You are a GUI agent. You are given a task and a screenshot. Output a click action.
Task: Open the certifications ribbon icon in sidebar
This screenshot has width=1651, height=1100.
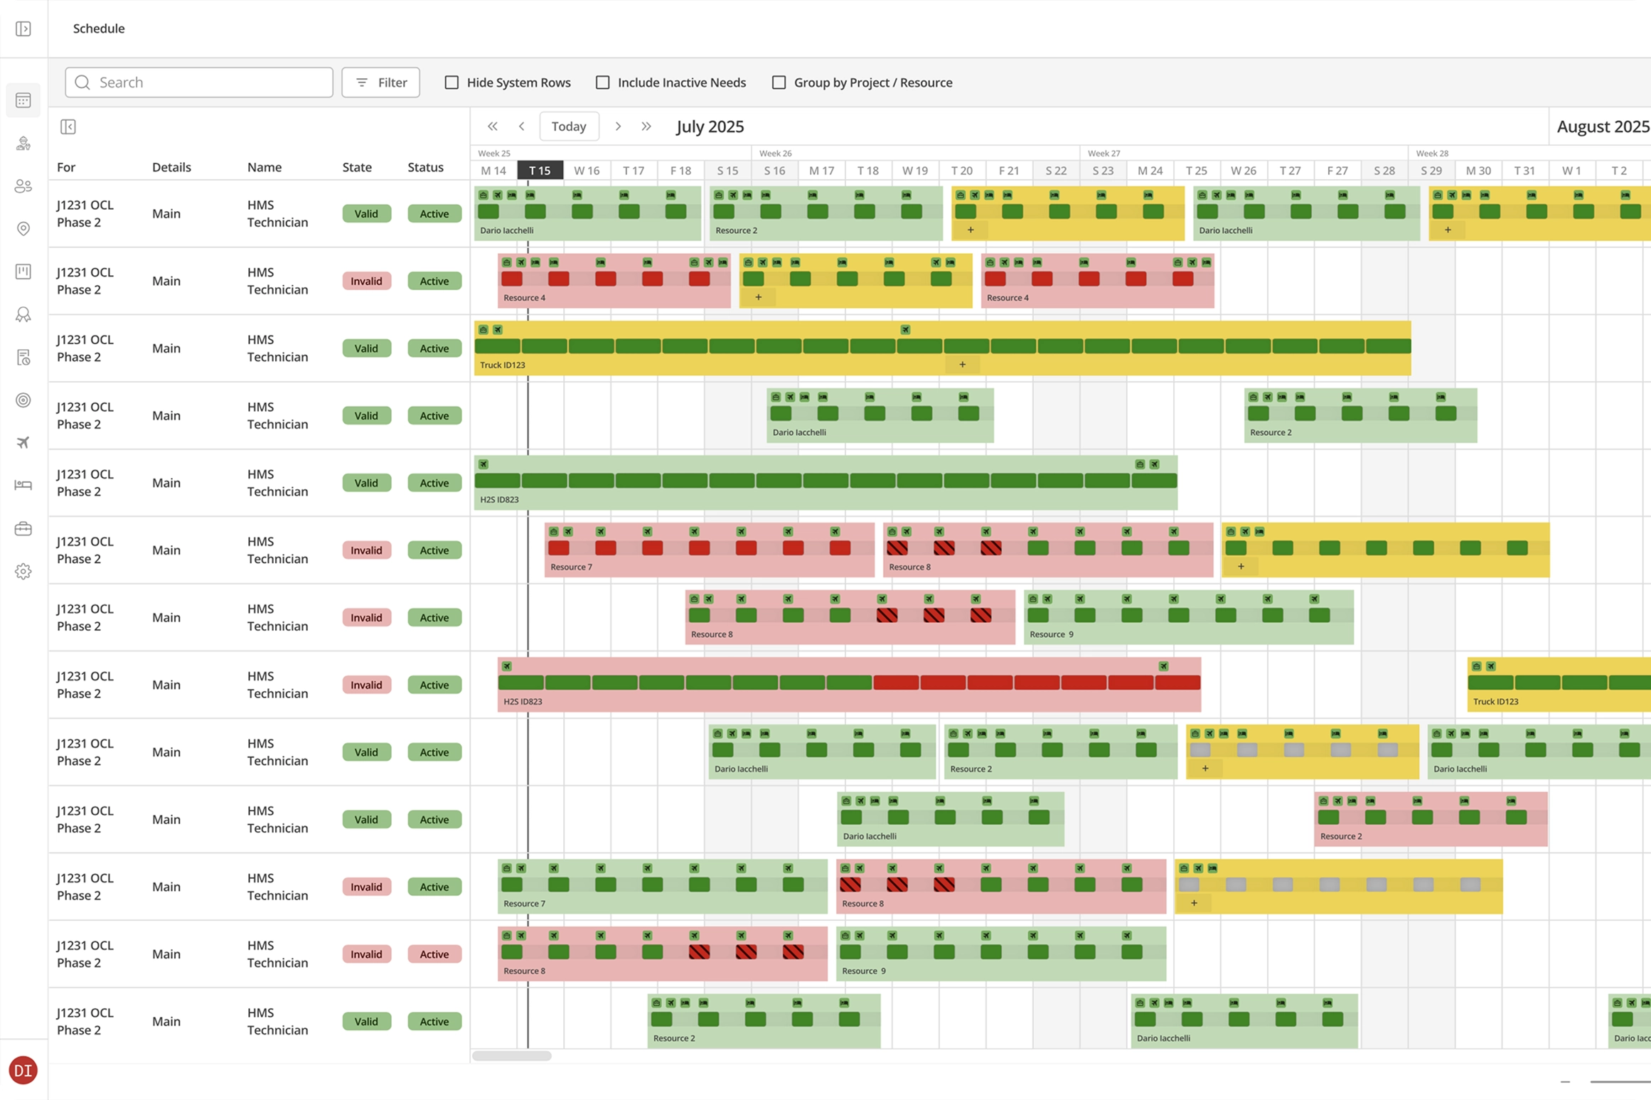[23, 314]
